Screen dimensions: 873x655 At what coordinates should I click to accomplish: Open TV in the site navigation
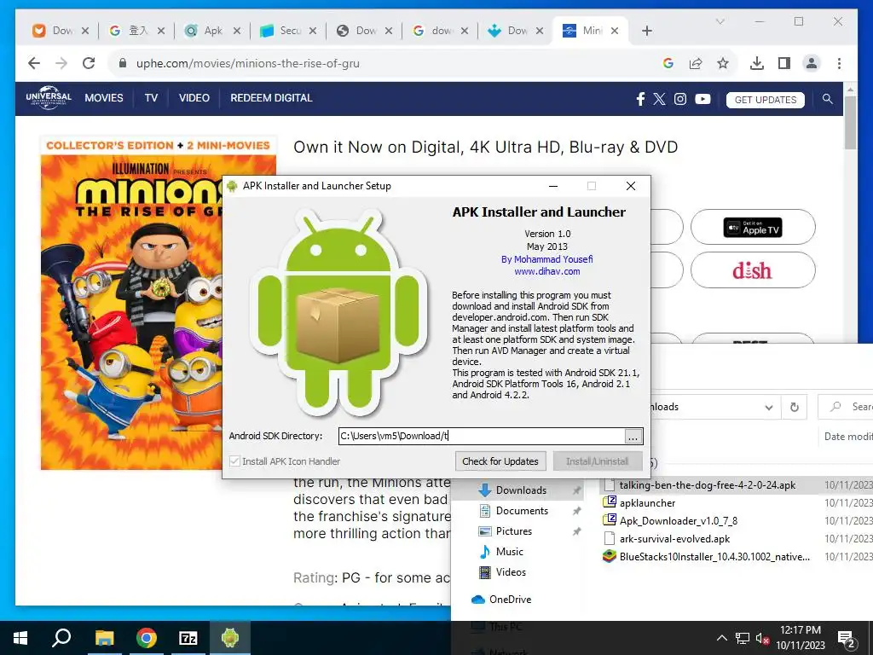(x=151, y=98)
